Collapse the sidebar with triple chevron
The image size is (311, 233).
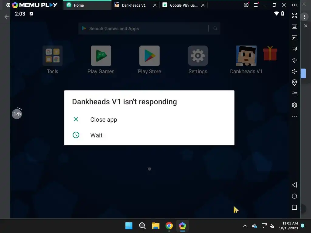(x=294, y=5)
